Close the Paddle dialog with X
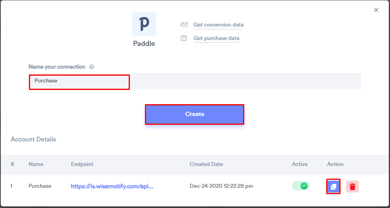Screen dimensions: 390x208 click(376, 10)
